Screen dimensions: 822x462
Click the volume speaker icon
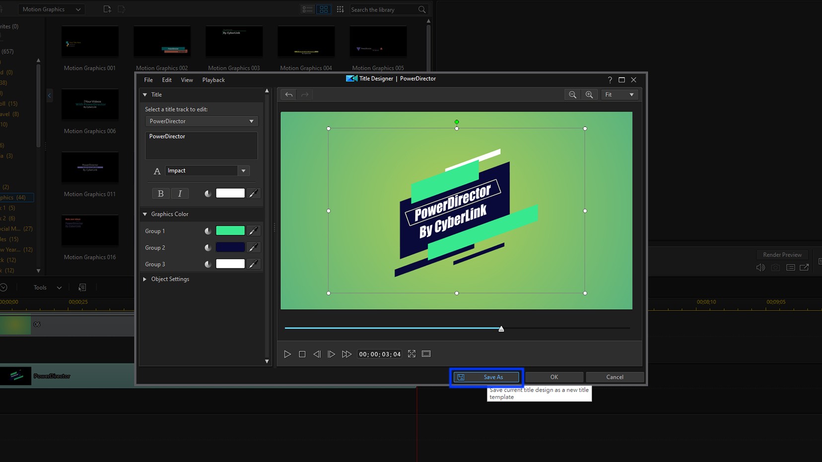pyautogui.click(x=760, y=267)
